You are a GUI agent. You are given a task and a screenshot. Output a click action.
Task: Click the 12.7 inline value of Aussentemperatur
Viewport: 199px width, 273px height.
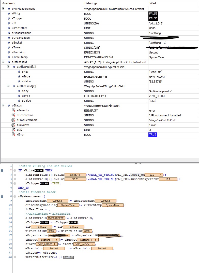[x=168, y=179]
